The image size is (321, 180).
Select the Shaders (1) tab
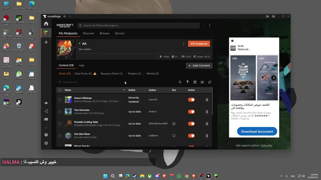point(134,73)
